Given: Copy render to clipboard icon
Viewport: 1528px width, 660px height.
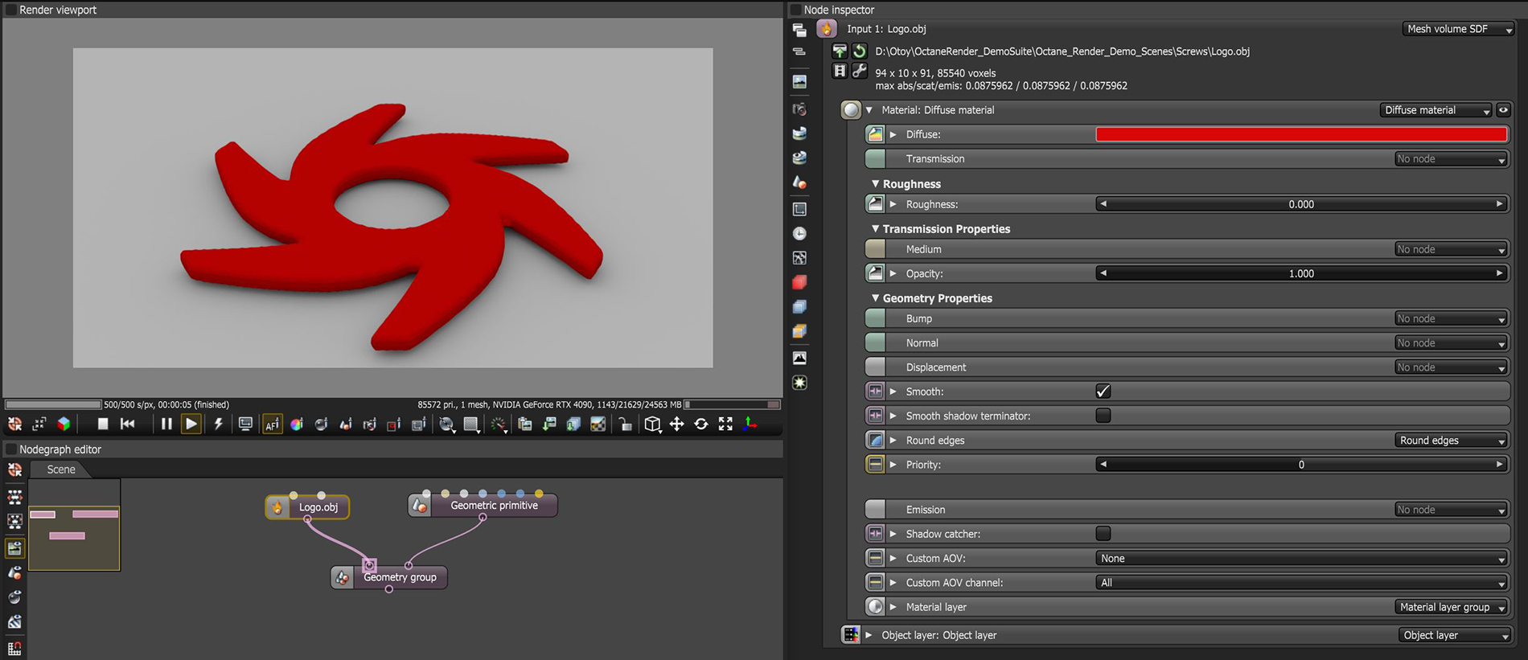Looking at the screenshot, I should [524, 424].
